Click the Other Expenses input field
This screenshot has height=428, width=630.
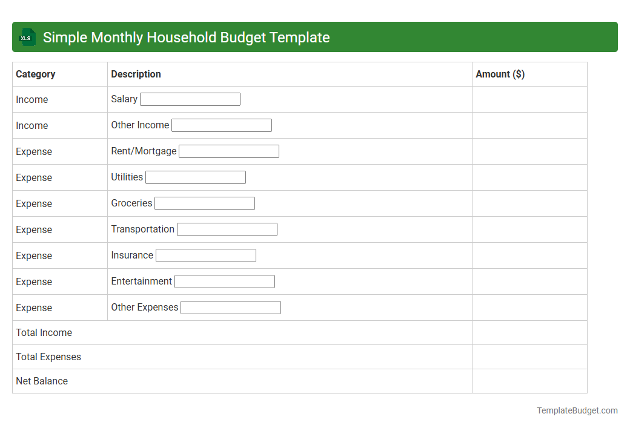230,307
